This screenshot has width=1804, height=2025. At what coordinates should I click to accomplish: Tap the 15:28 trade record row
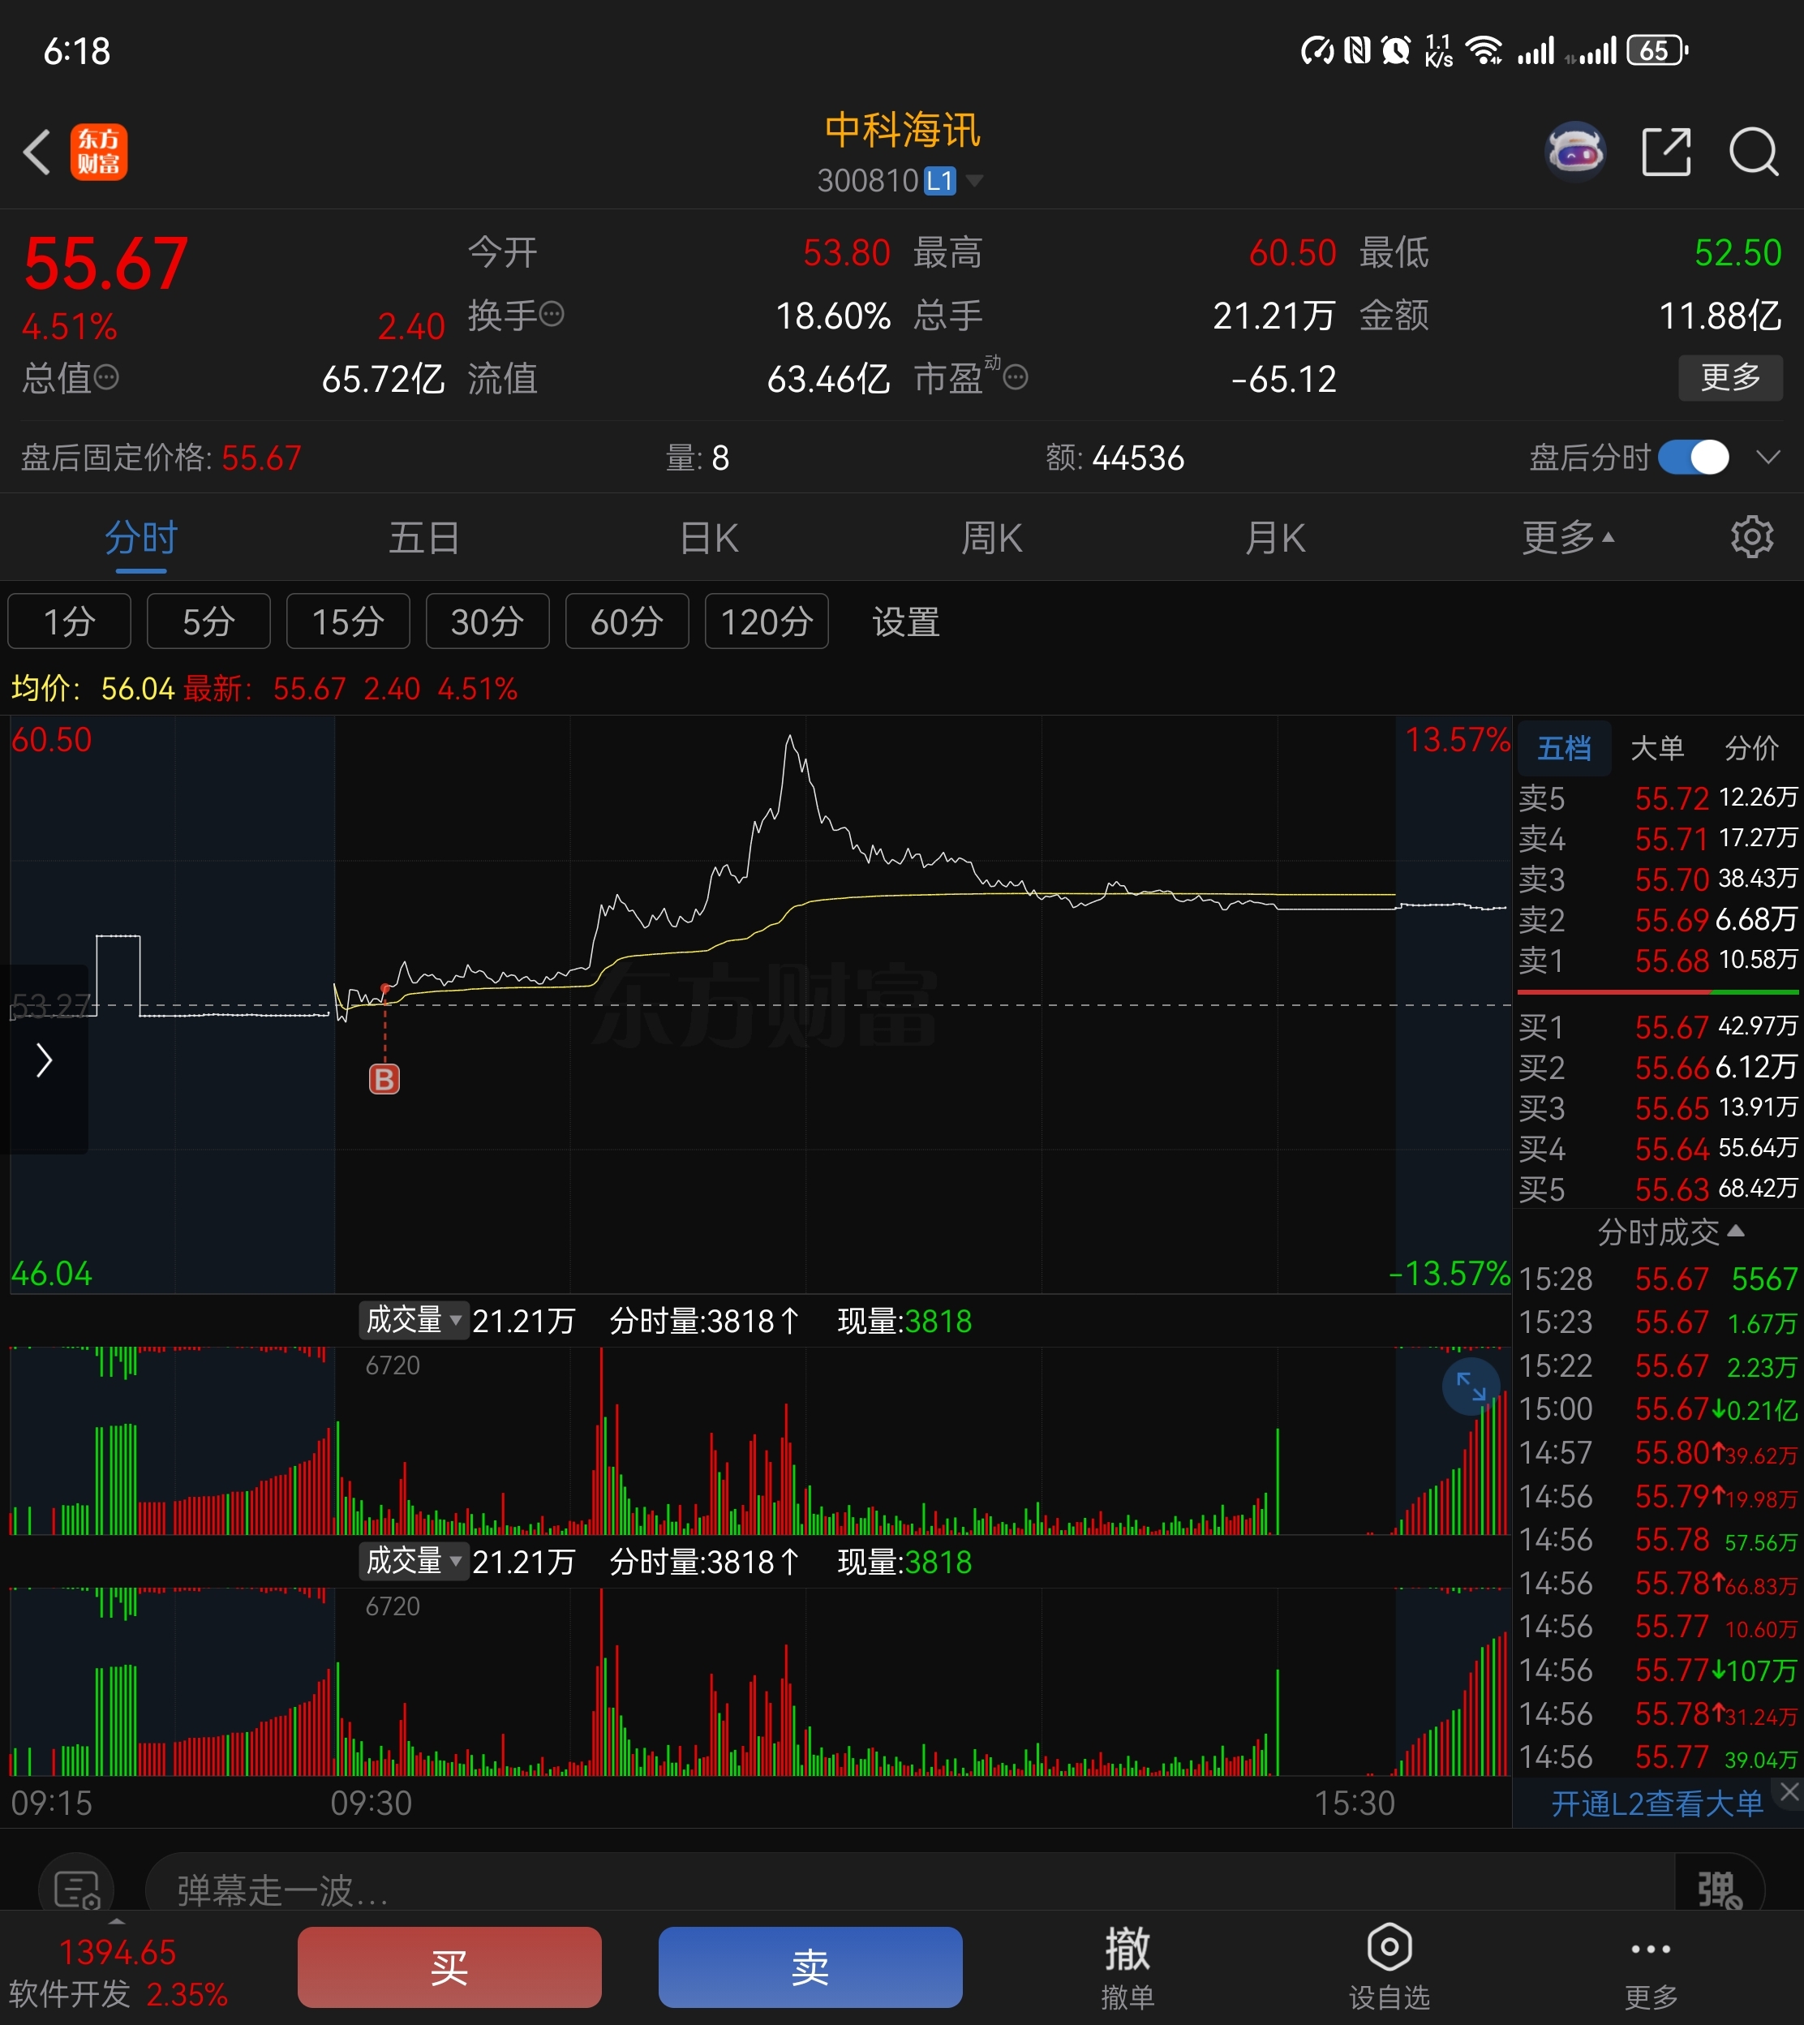[1658, 1279]
